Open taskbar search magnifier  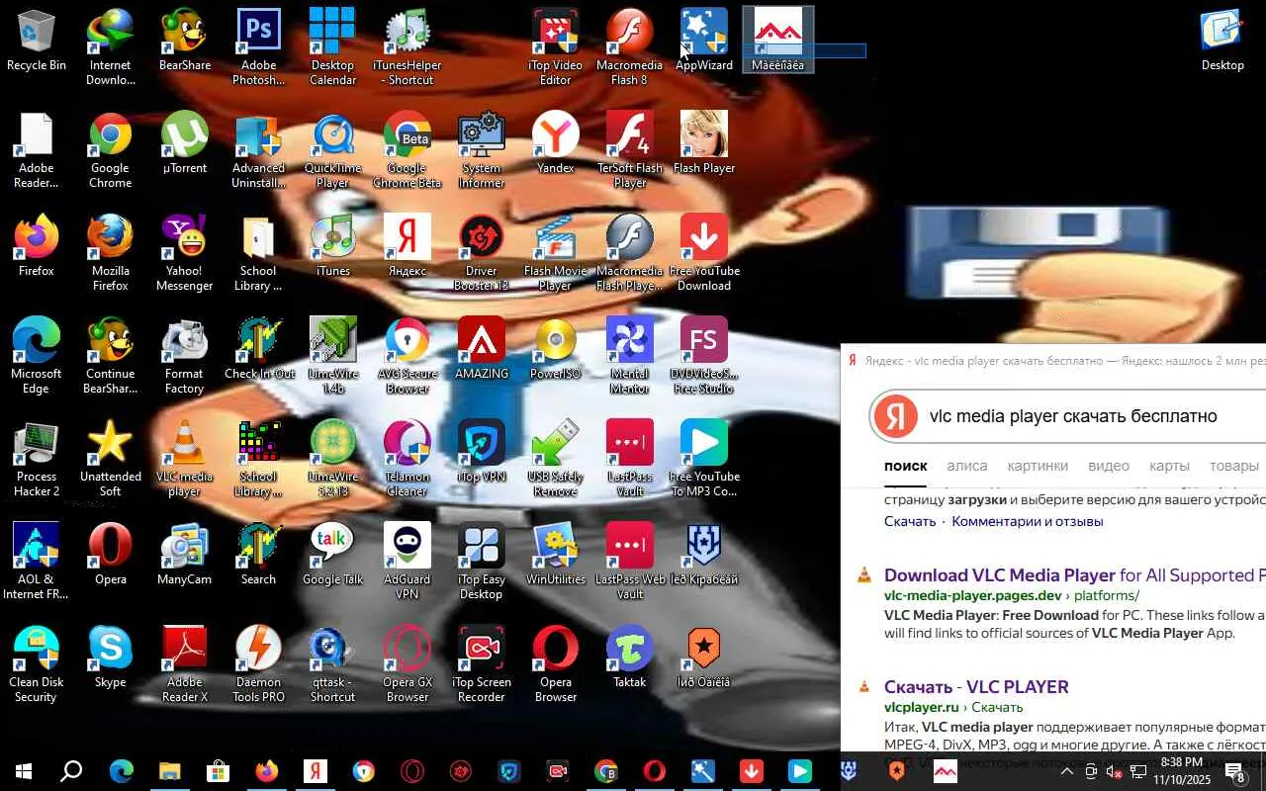pos(71,771)
